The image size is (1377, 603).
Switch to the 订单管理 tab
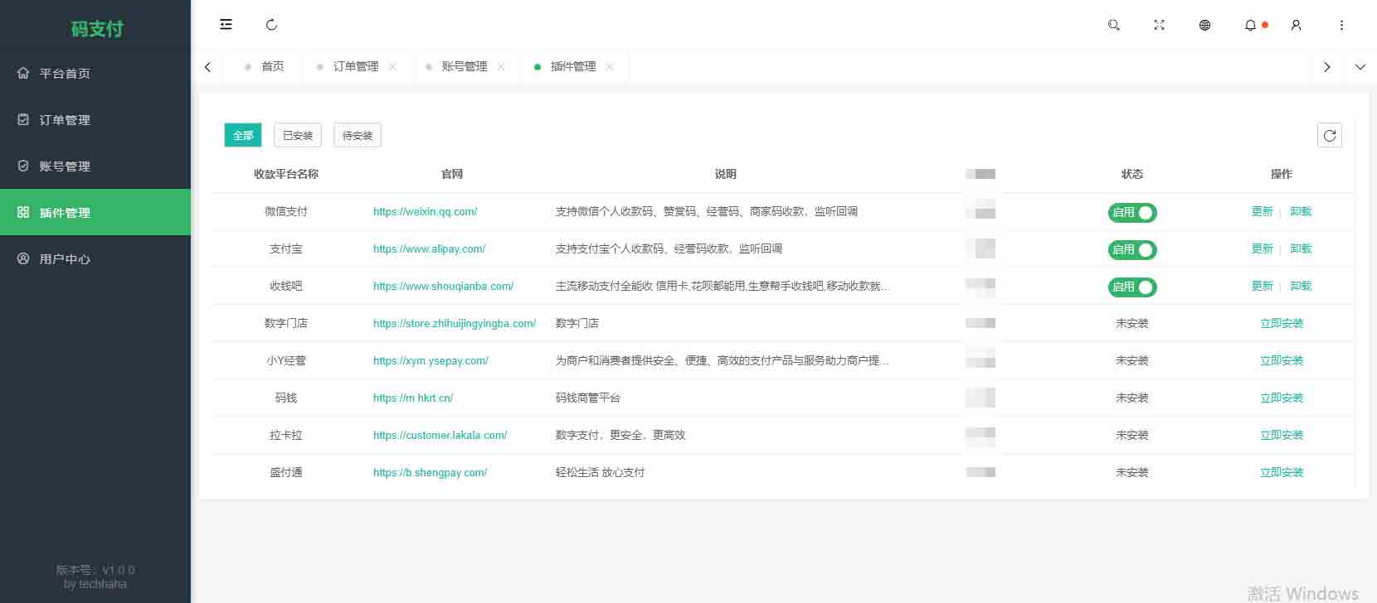click(355, 66)
